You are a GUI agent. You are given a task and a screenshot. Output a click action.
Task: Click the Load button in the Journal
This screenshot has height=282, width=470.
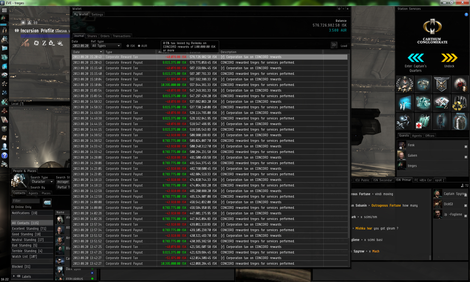point(344,46)
